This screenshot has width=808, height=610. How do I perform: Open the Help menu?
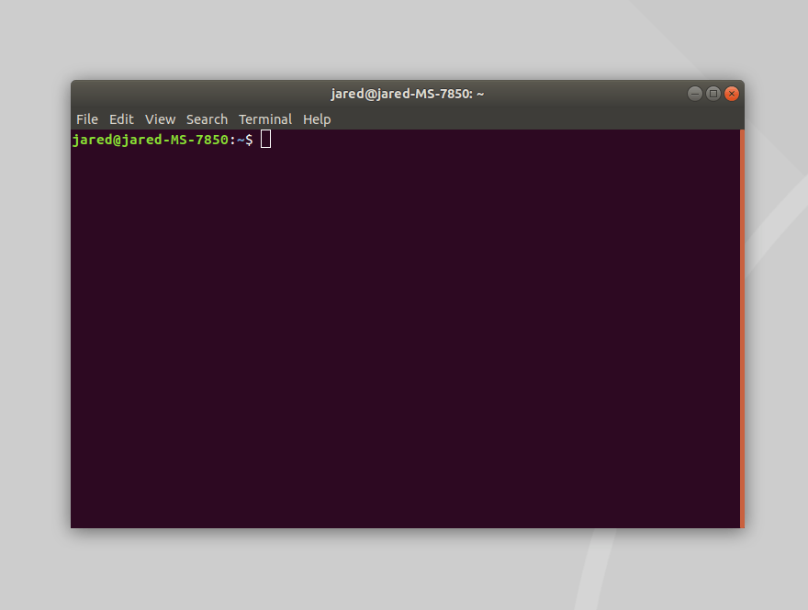pos(317,119)
